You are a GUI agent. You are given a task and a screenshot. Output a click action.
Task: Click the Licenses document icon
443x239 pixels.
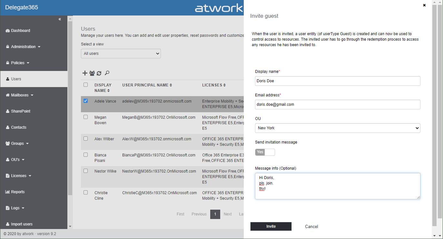tap(8, 176)
